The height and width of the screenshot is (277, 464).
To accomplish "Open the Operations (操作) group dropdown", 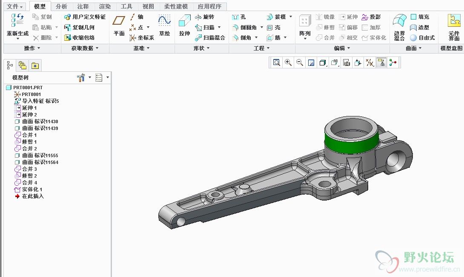I will pos(32,48).
